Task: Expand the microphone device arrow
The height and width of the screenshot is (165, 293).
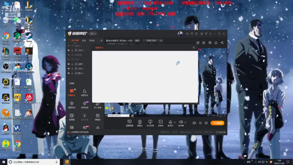Action: (x=175, y=122)
